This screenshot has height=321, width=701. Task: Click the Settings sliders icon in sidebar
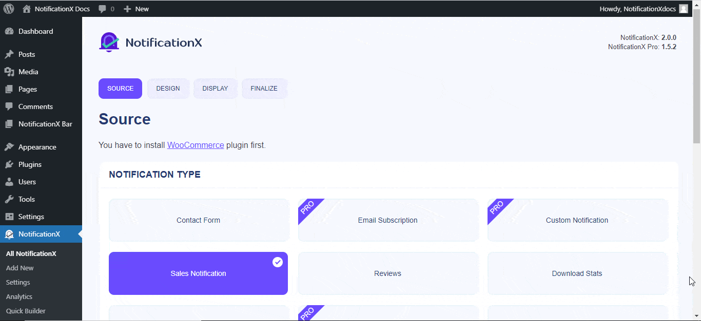[x=9, y=217]
